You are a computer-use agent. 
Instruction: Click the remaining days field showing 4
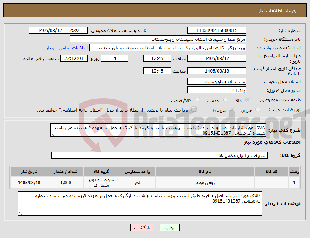(x=115, y=58)
